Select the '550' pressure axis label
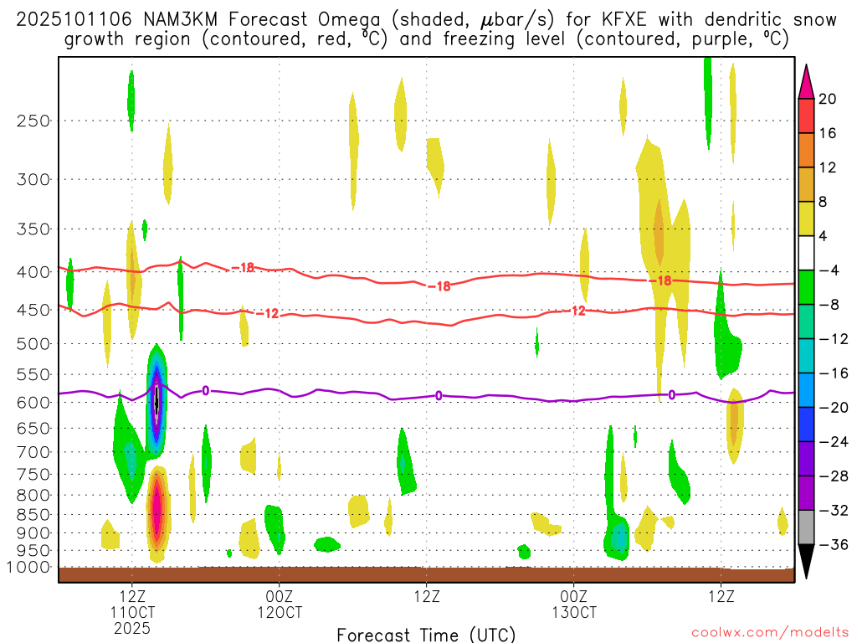This screenshot has width=857, height=643. pos(33,374)
